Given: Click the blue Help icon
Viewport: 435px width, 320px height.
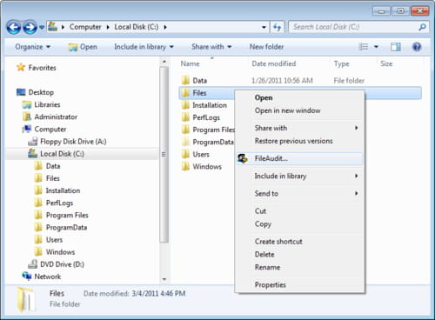Looking at the screenshot, I should tap(417, 47).
